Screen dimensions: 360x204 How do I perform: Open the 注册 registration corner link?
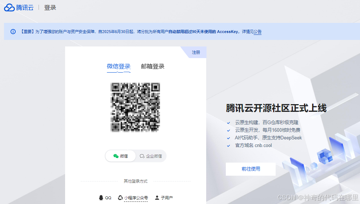click(x=196, y=53)
